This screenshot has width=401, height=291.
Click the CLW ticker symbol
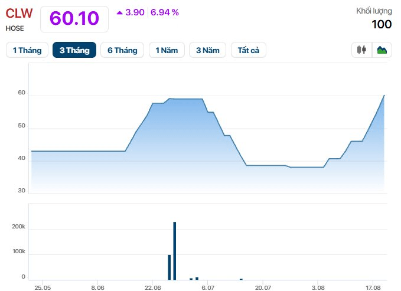[19, 14]
